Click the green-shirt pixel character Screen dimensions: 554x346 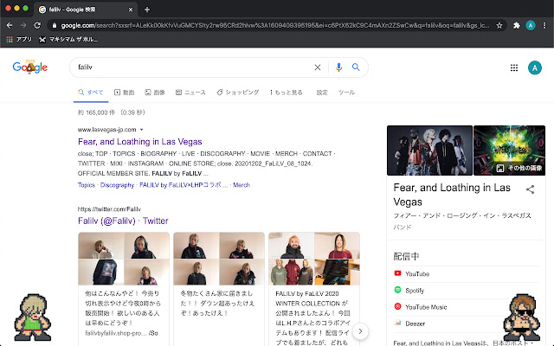(33, 317)
